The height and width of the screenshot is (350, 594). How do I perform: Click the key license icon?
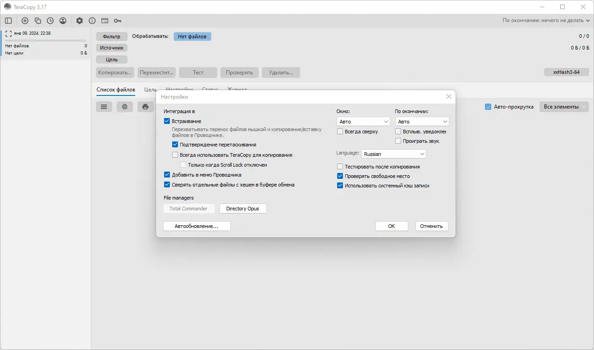pyautogui.click(x=118, y=21)
